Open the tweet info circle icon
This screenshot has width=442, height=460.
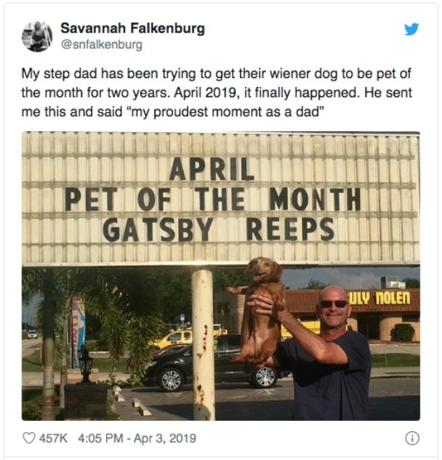click(412, 439)
